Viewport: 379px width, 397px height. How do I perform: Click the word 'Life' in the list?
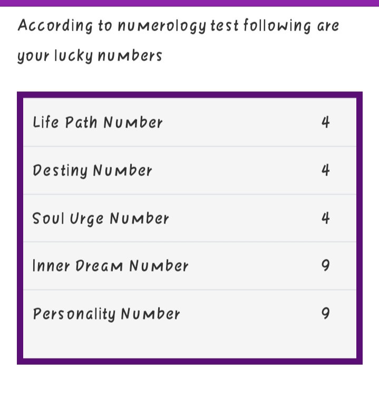(x=45, y=122)
